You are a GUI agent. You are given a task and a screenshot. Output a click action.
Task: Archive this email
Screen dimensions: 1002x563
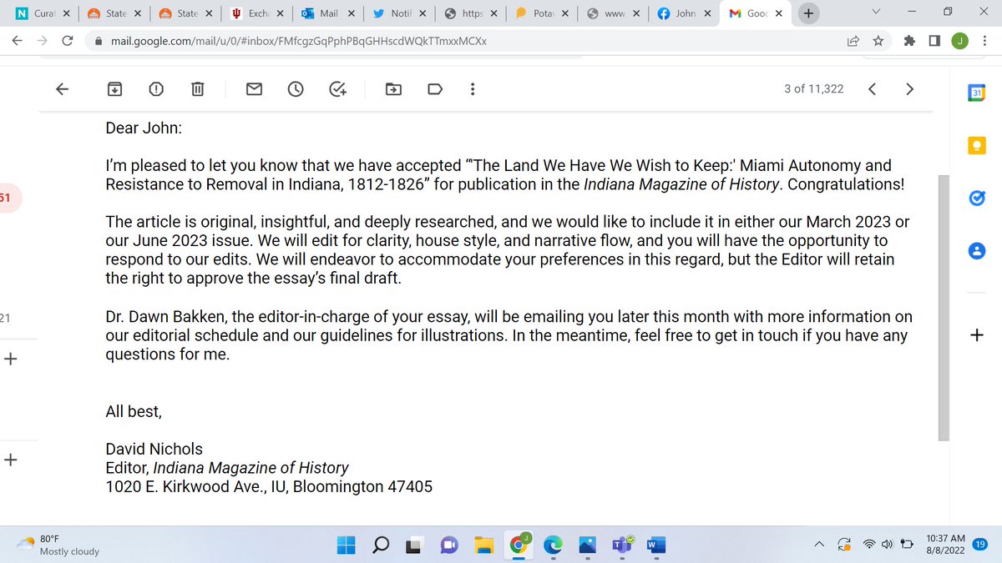(x=114, y=89)
